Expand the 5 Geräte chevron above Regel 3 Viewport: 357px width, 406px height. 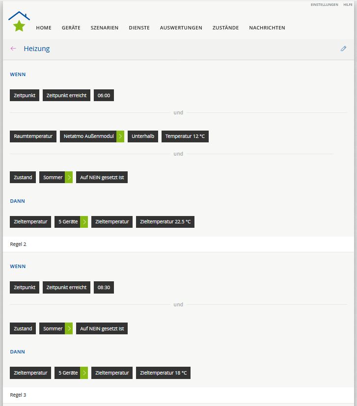pos(84,373)
